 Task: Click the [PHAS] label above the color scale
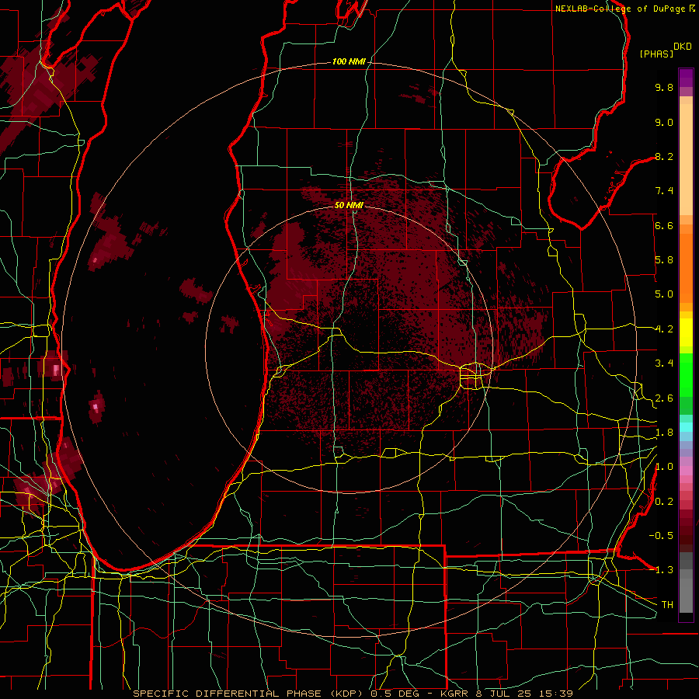pyautogui.click(x=656, y=54)
